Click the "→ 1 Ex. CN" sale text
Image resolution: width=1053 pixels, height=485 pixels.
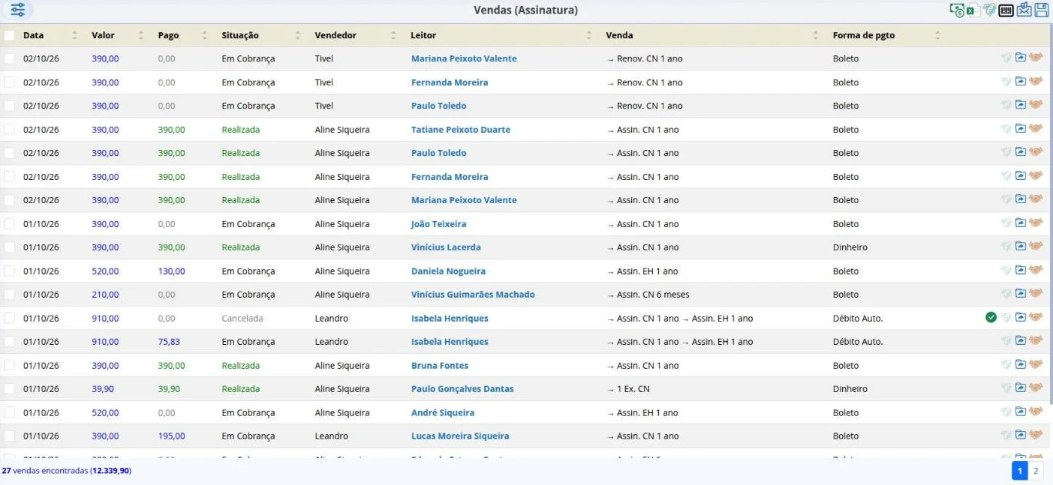[x=628, y=388]
